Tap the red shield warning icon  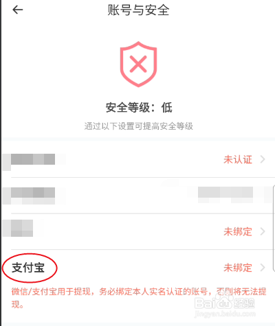click(x=138, y=65)
